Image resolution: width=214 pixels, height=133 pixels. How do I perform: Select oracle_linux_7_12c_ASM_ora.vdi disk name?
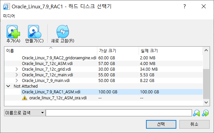pyautogui.click(x=58, y=98)
